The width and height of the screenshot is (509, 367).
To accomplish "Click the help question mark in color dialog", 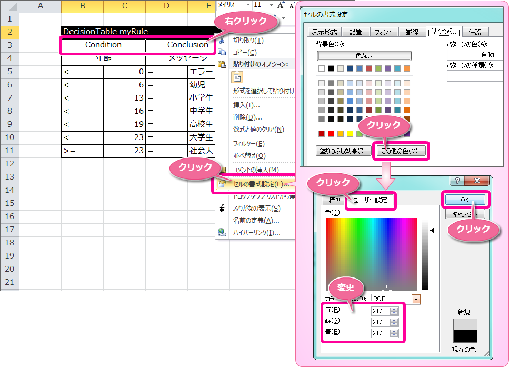I will click(x=457, y=181).
